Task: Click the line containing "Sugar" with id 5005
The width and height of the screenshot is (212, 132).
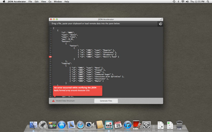Action: pyautogui.click(x=87, y=72)
